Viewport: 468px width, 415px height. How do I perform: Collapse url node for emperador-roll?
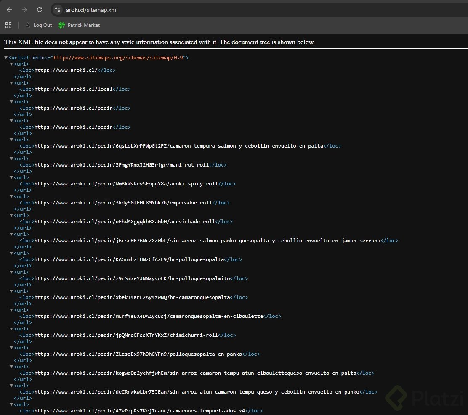pos(11,196)
